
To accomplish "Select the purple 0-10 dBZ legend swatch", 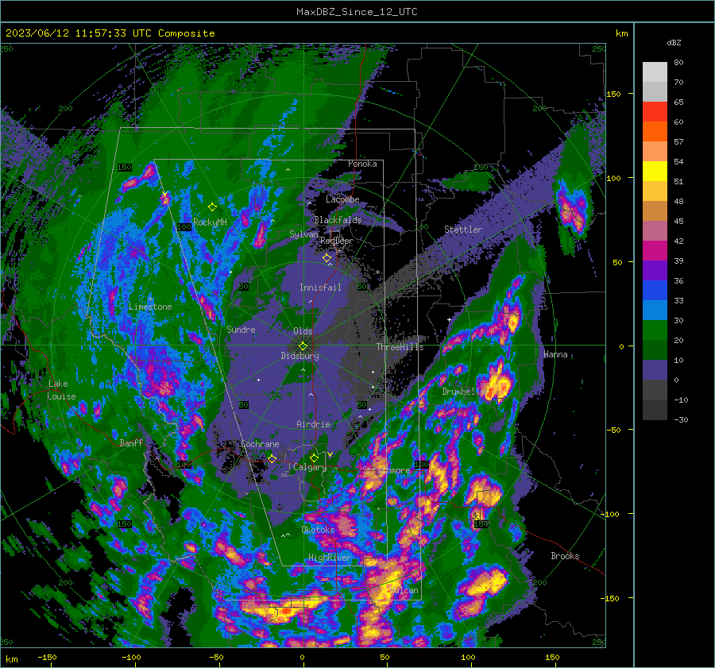I will click(x=655, y=370).
